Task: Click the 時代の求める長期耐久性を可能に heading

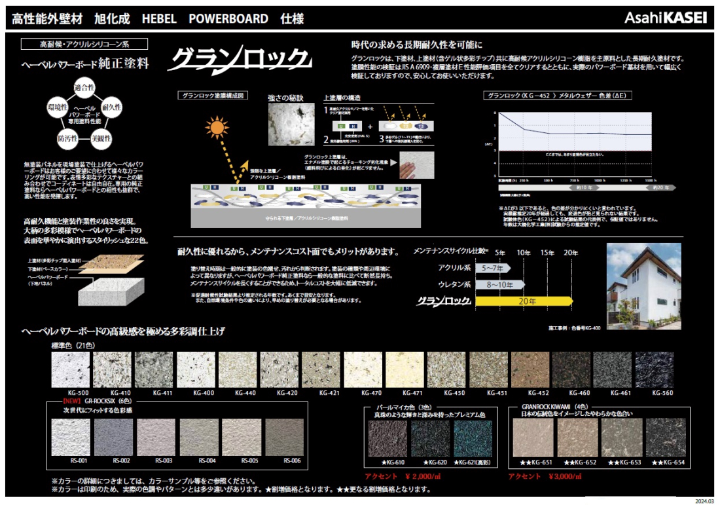Action: [x=417, y=45]
